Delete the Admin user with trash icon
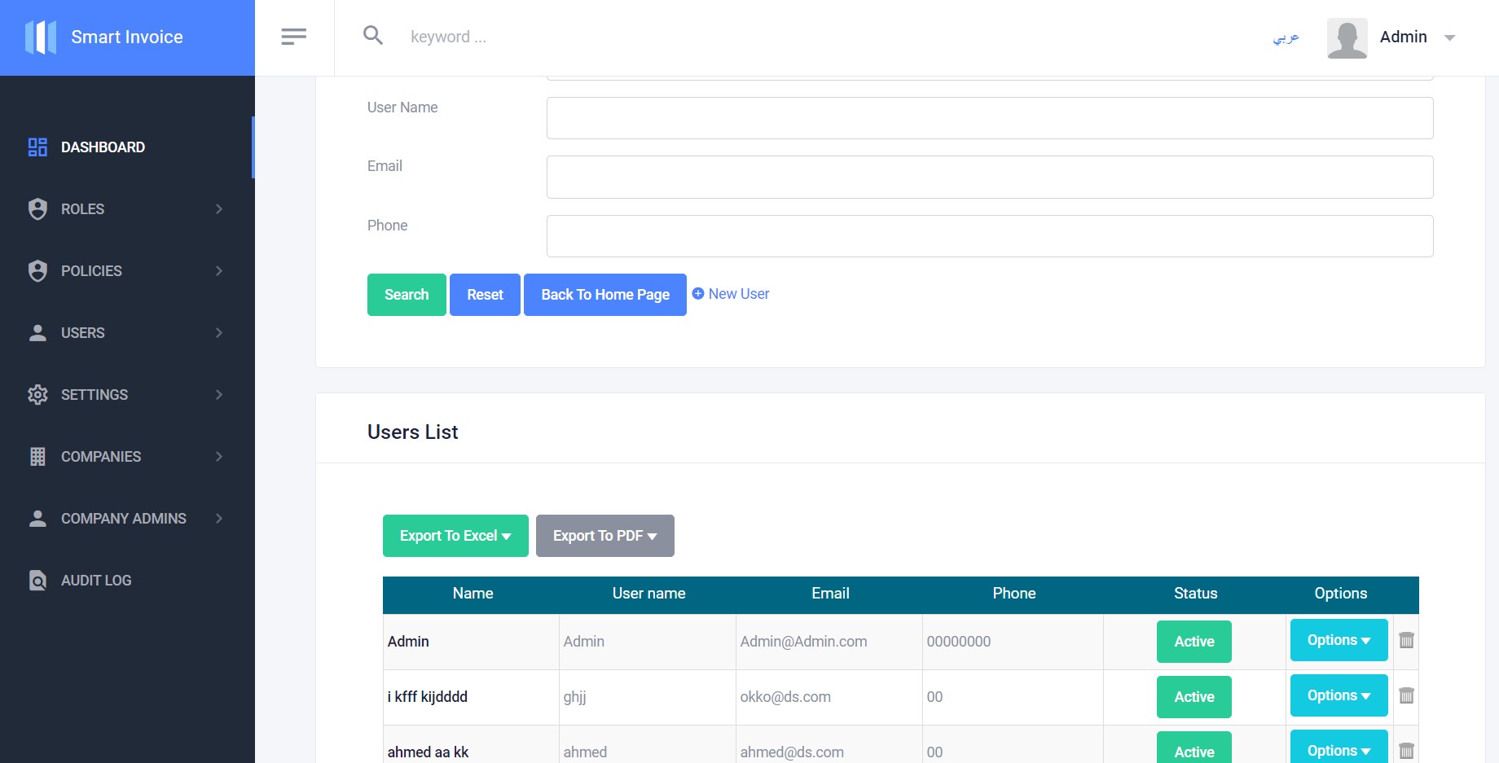1499x763 pixels. pyautogui.click(x=1406, y=640)
